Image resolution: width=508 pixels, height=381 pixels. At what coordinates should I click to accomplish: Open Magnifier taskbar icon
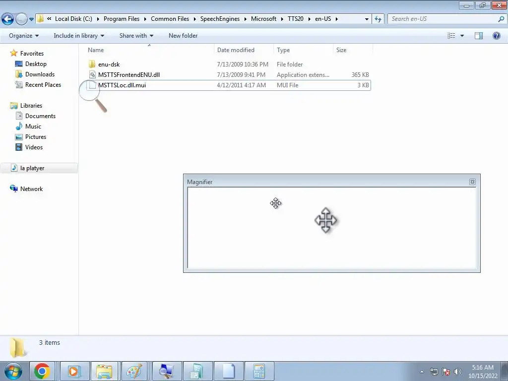pyautogui.click(x=167, y=371)
